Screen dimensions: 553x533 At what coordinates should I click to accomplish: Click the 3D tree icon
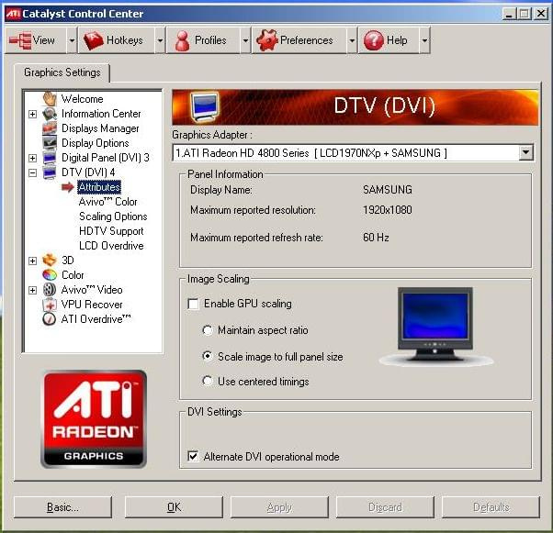pos(50,261)
